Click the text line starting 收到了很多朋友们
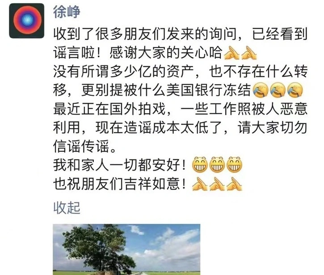The image size is (324, 275). point(181,34)
